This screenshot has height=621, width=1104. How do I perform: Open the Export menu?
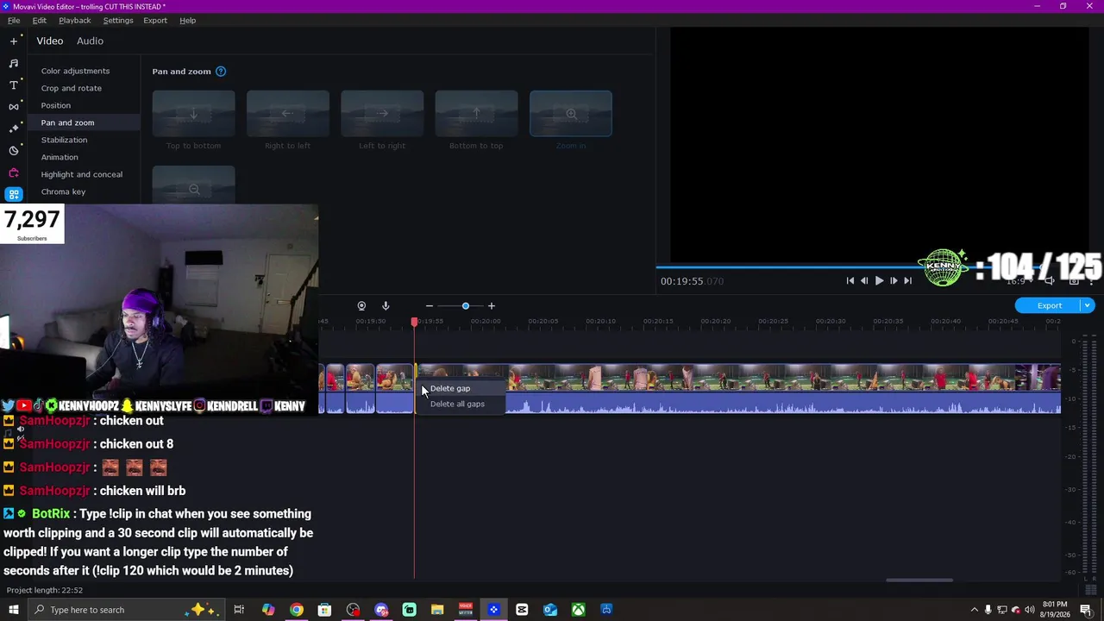click(155, 21)
